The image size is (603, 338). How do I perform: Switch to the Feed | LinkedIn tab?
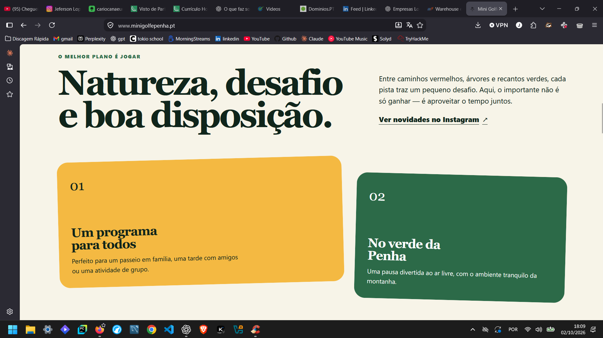[x=360, y=9]
